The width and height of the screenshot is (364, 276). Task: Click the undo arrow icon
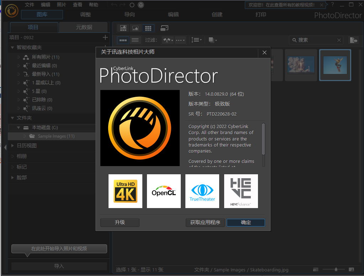pyautogui.click(x=114, y=5)
